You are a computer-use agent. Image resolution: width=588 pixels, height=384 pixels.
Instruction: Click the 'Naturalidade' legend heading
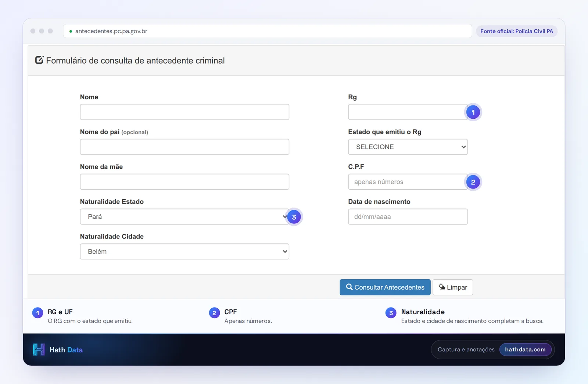tap(423, 312)
